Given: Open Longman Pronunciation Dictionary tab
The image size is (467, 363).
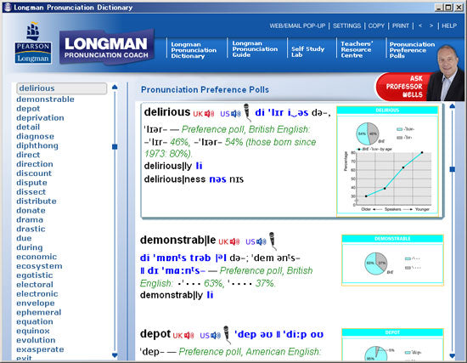Looking at the screenshot, I should click(x=194, y=50).
